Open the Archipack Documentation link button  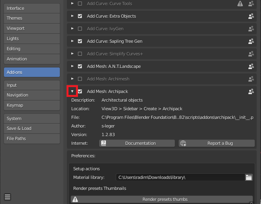pos(137,143)
